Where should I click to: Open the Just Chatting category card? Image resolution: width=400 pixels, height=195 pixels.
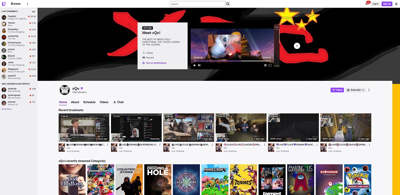[x=72, y=179]
